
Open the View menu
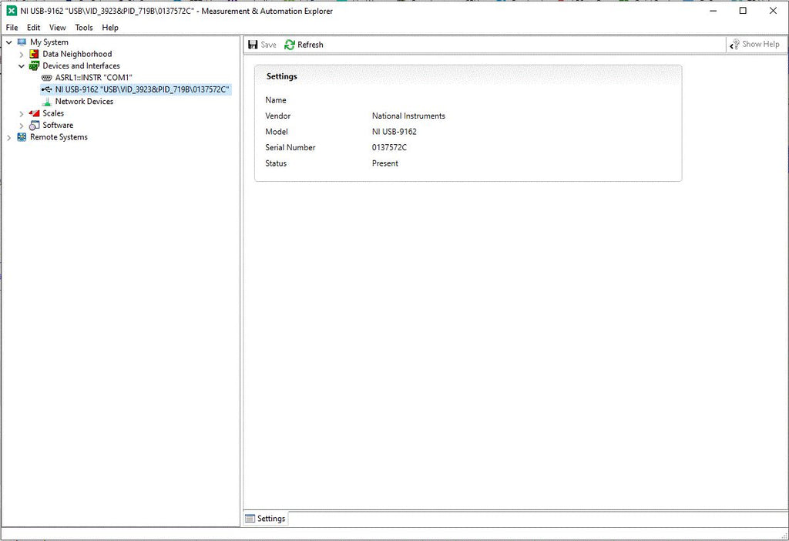pyautogui.click(x=57, y=28)
